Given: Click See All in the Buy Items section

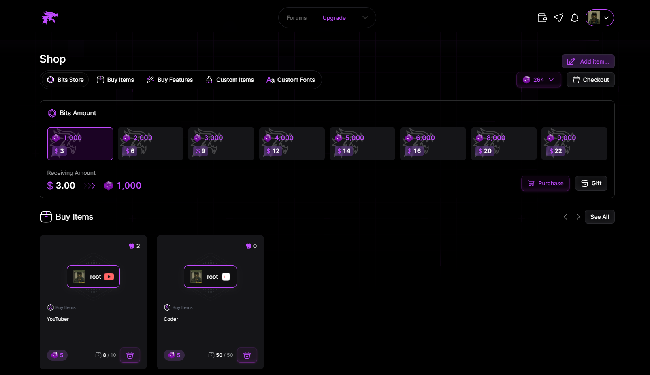Looking at the screenshot, I should 599,216.
